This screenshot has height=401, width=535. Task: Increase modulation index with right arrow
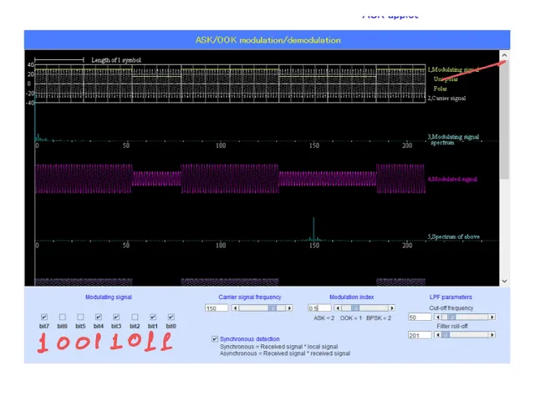[x=392, y=308]
